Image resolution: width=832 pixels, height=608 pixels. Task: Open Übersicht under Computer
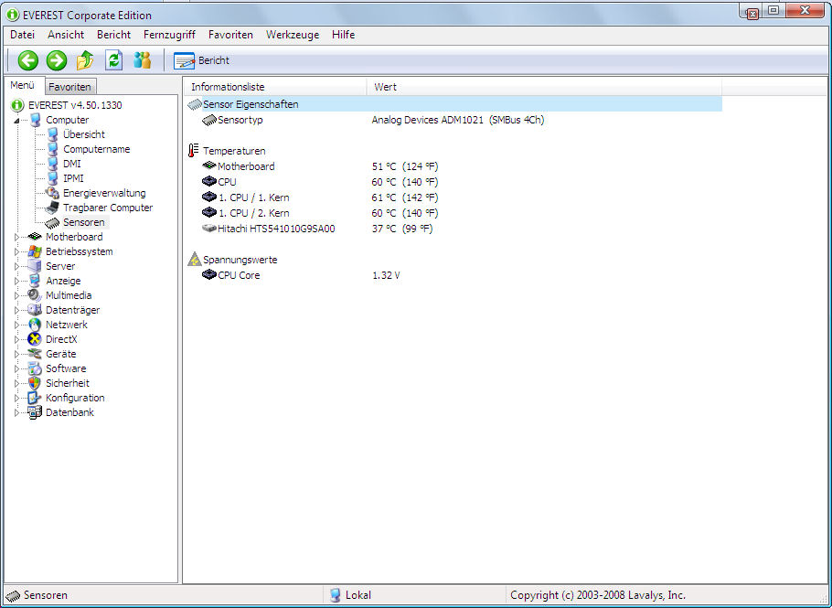(84, 134)
